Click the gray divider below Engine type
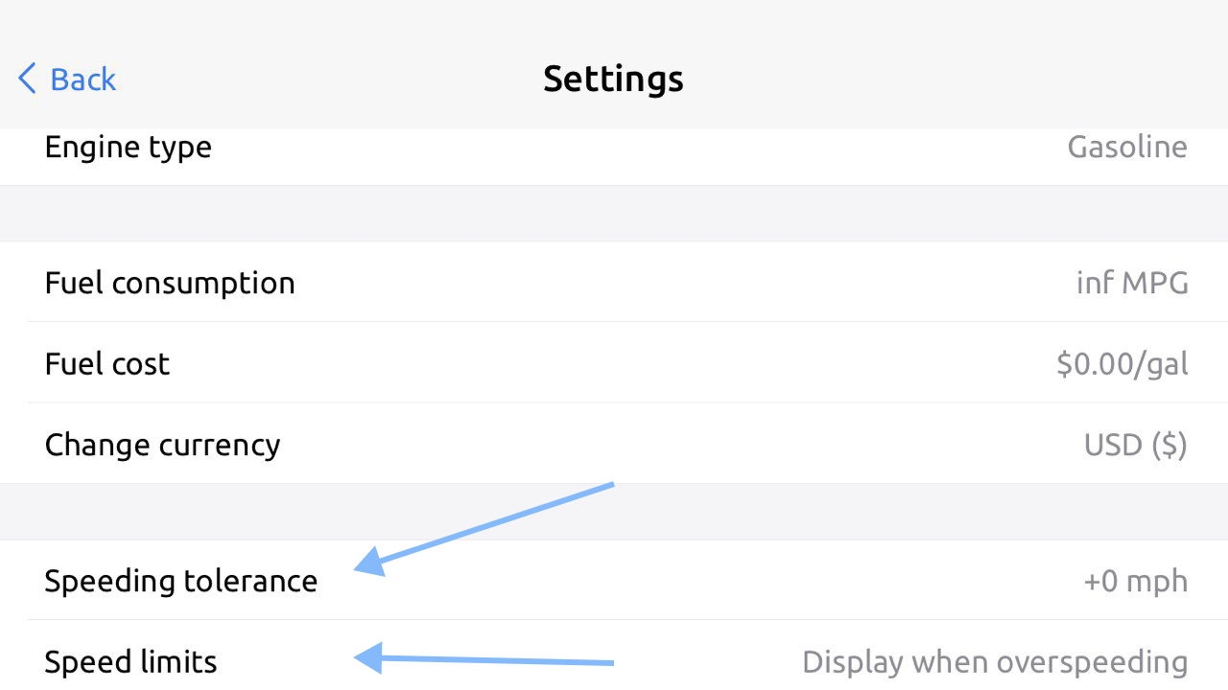Image resolution: width=1228 pixels, height=690 pixels. pos(614,213)
